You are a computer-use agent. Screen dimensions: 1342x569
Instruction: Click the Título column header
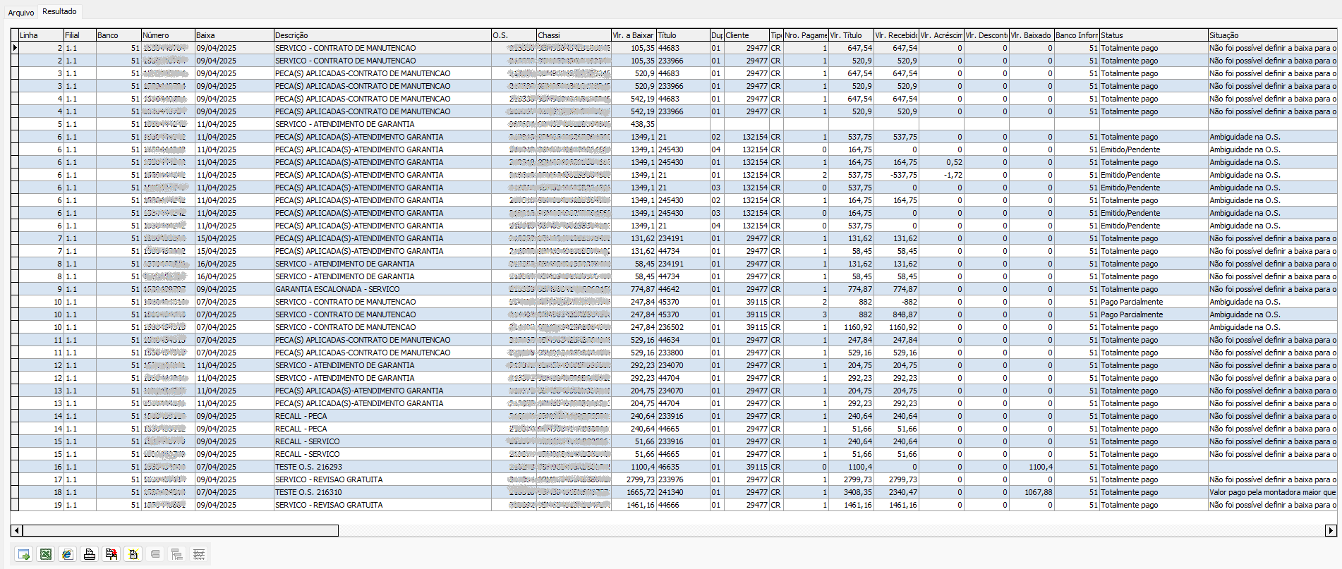click(683, 35)
